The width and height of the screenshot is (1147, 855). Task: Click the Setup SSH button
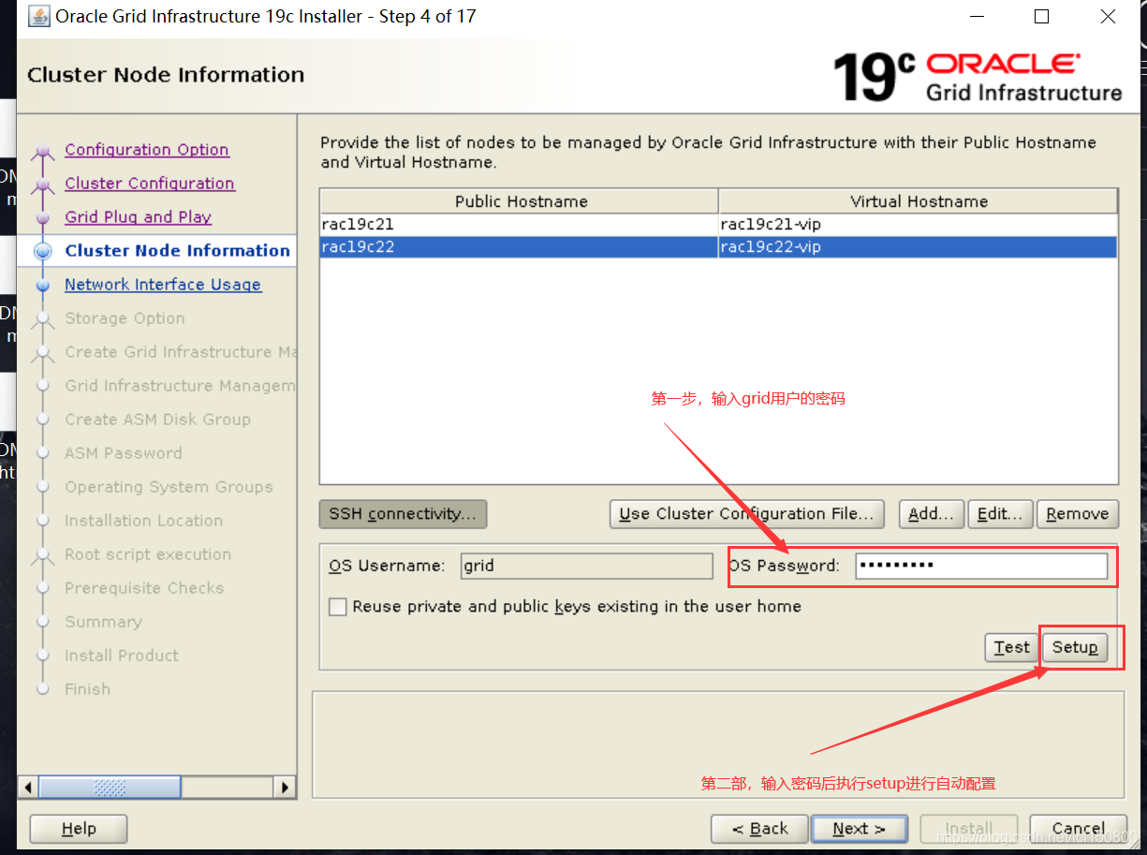1075,647
